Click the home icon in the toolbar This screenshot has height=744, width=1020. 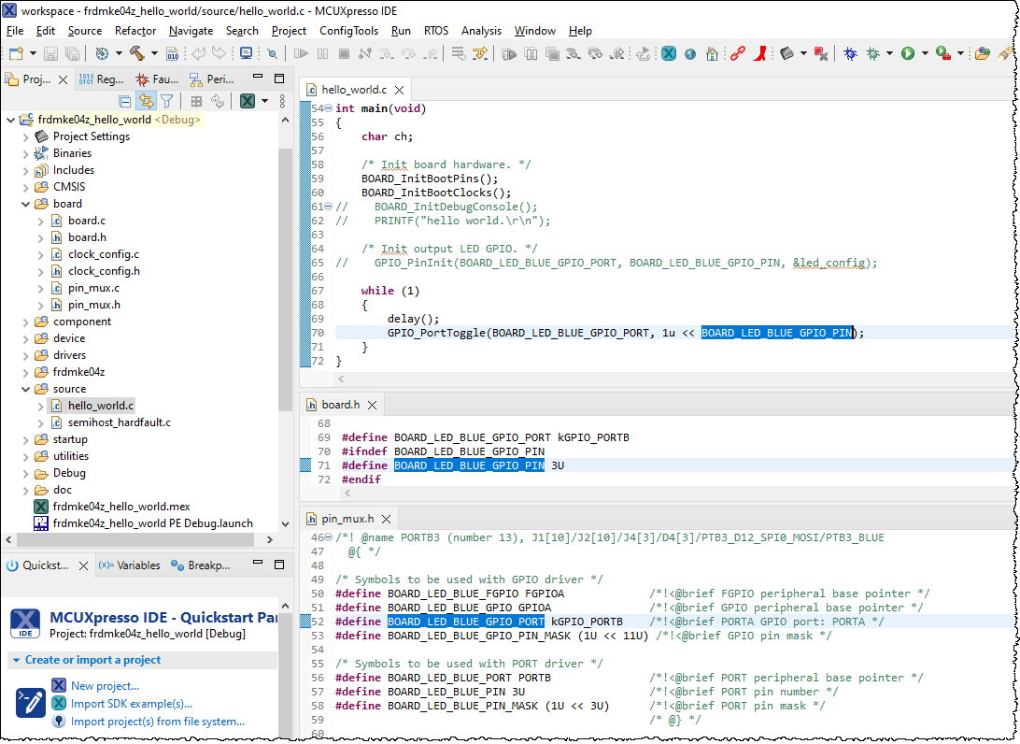[712, 53]
